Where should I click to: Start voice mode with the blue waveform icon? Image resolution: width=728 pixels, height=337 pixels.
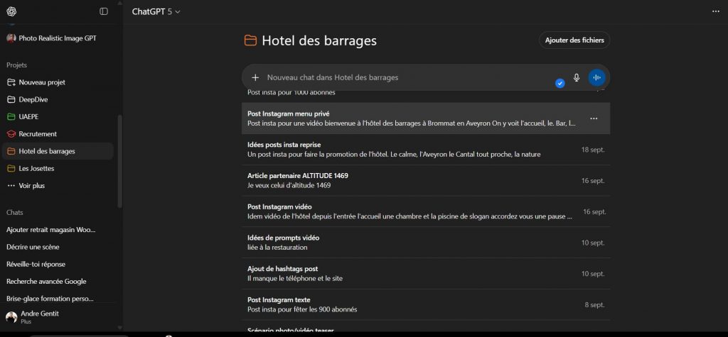[597, 77]
